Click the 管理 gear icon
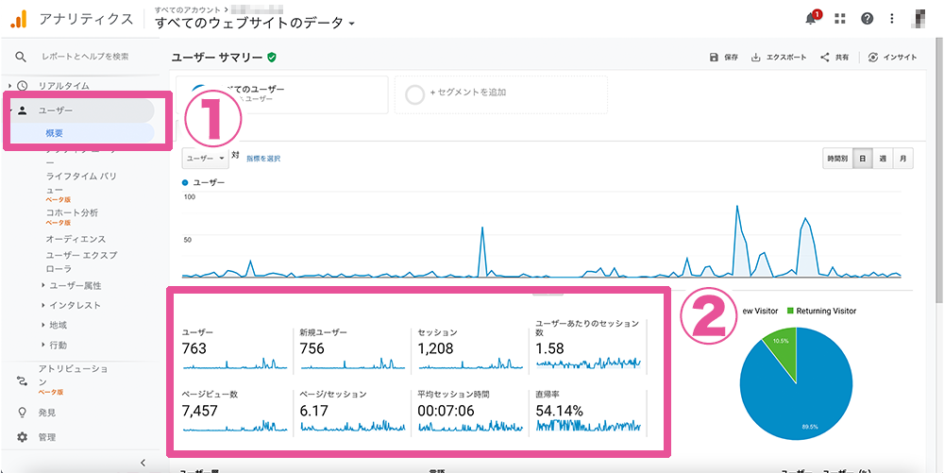The width and height of the screenshot is (944, 473). pyautogui.click(x=23, y=437)
